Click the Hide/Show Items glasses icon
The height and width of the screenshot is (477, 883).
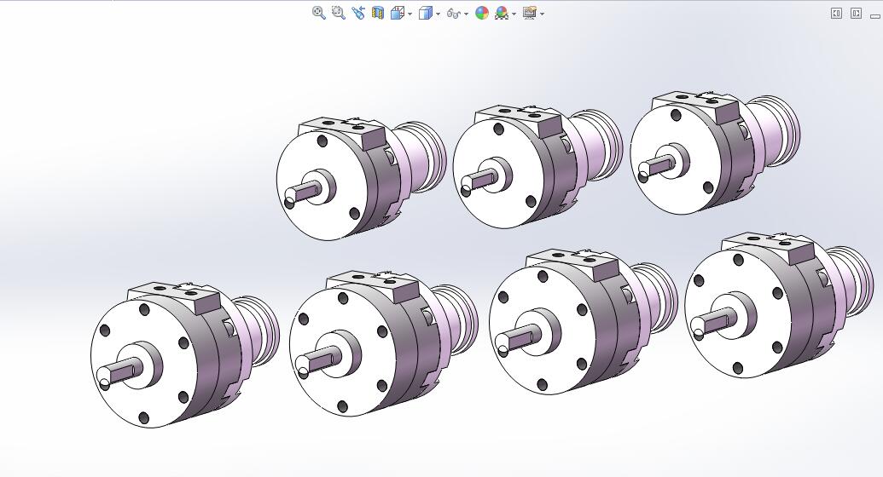[x=454, y=14]
